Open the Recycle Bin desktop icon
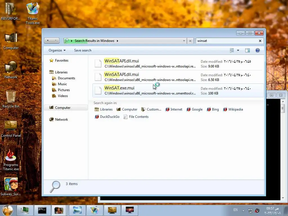The image size is (288, 216). click(11, 99)
